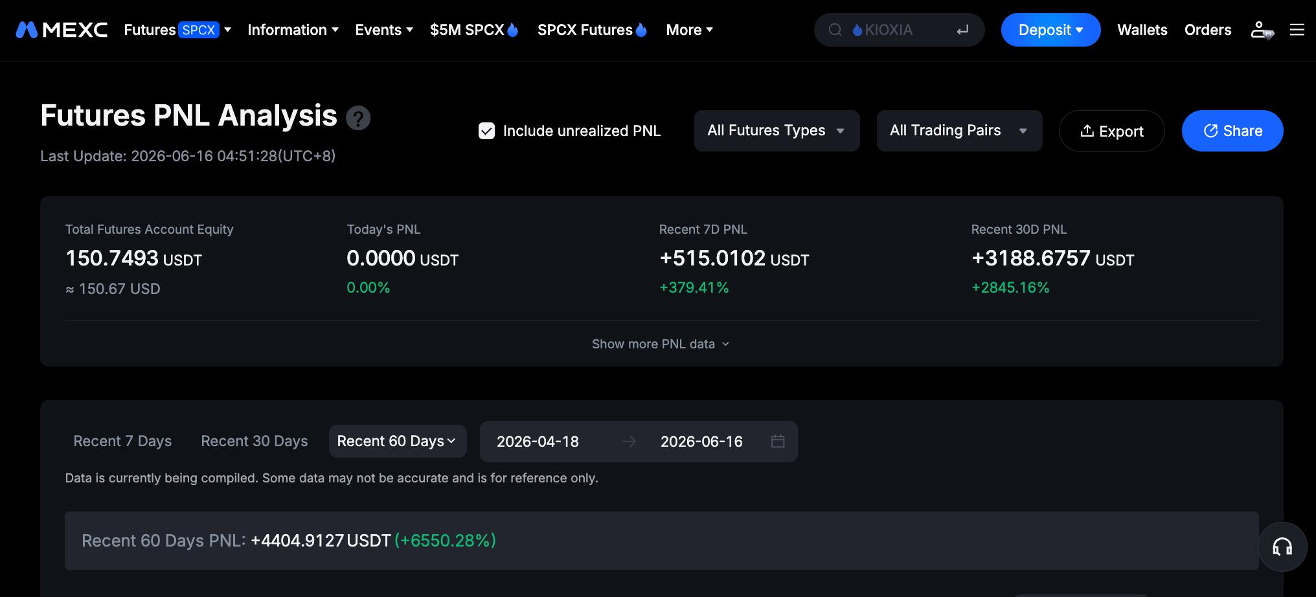Click the start date 2026-04-18 field
The height and width of the screenshot is (597, 1316).
[538, 442]
